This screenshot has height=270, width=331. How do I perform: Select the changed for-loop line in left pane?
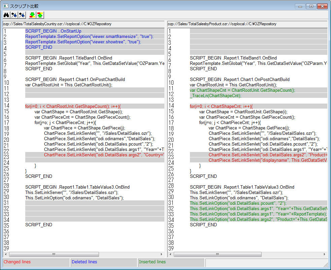(73, 106)
